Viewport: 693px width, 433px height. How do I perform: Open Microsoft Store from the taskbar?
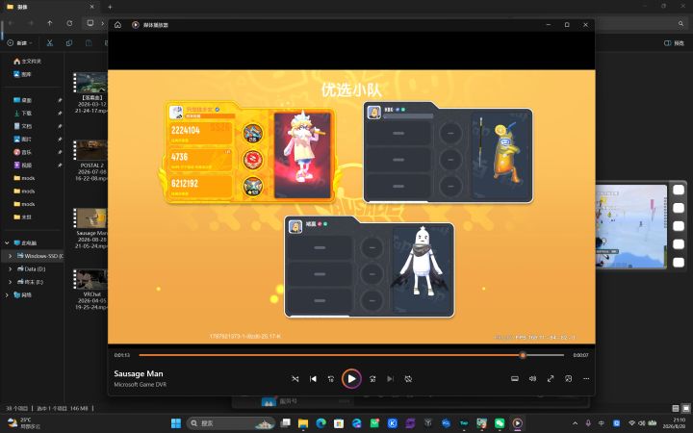(339, 422)
